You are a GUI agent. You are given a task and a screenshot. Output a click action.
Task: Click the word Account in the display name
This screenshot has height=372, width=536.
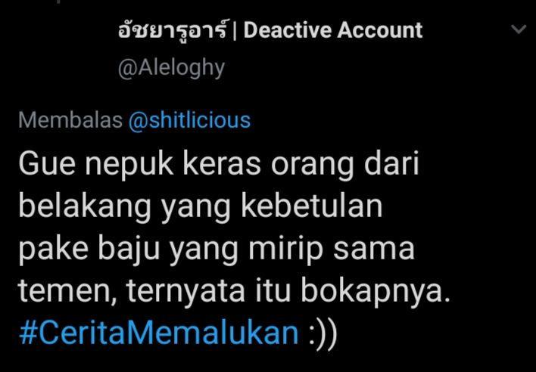coord(380,30)
